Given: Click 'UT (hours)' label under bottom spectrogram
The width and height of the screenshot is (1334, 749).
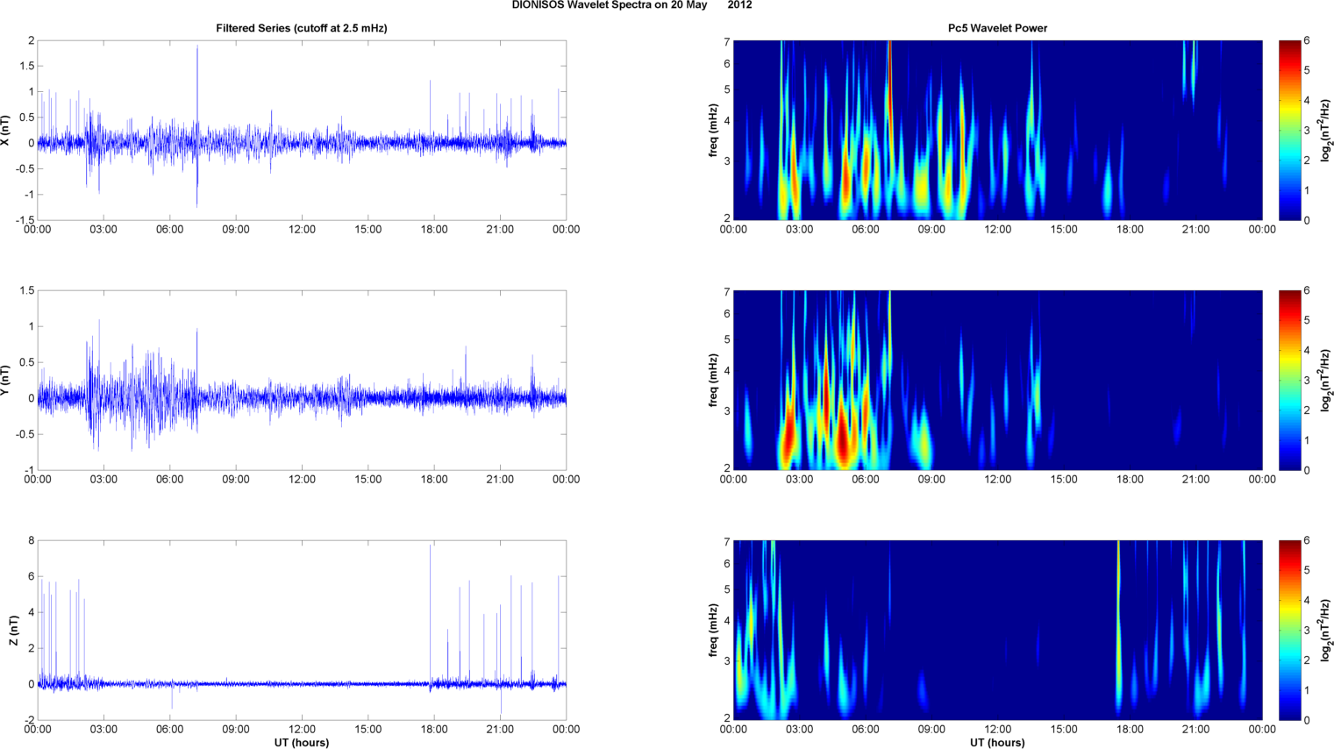Looking at the screenshot, I should [x=997, y=743].
